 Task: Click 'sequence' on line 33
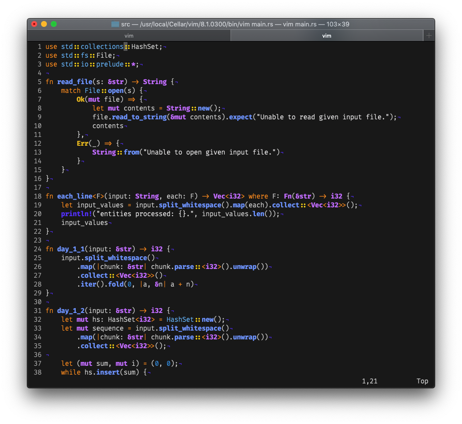click(x=108, y=329)
